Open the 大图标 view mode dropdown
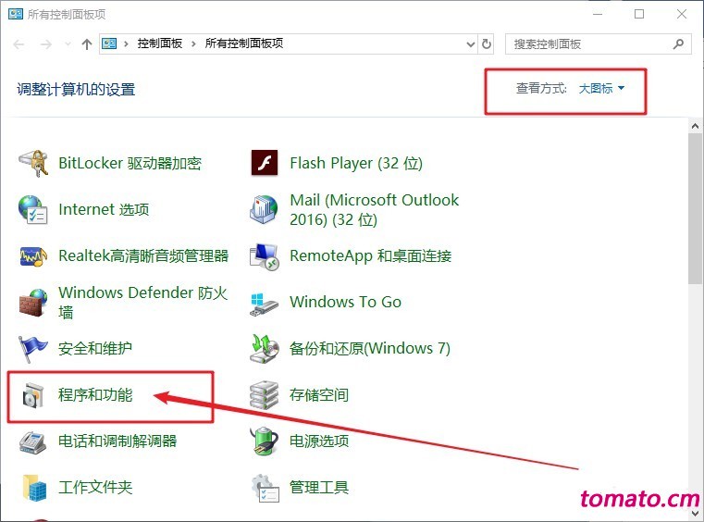 (601, 89)
